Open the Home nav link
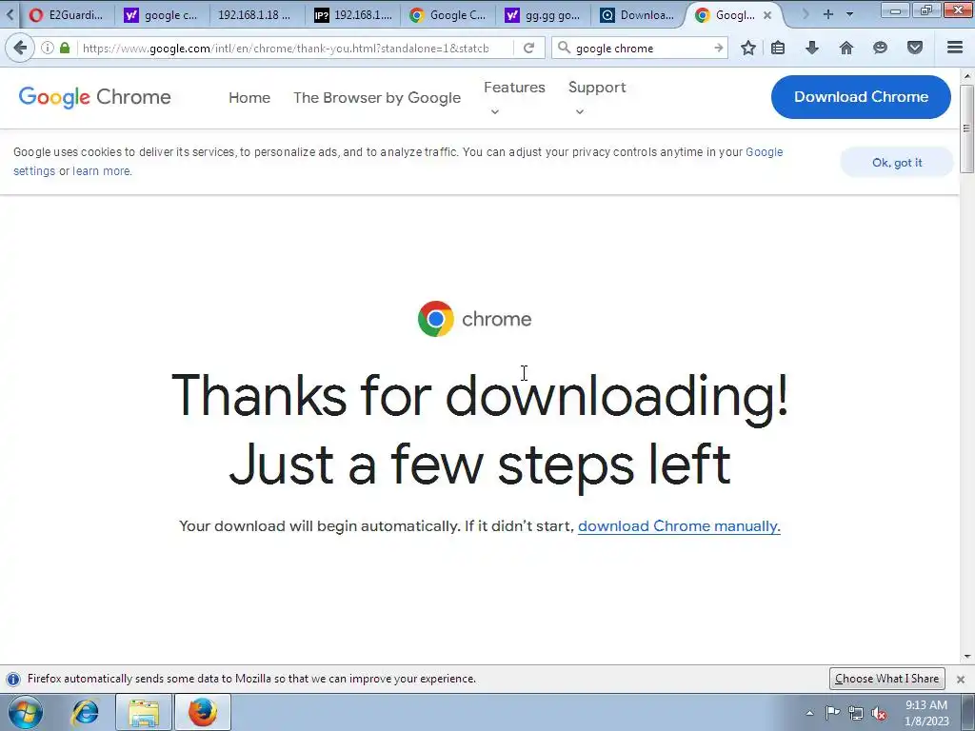 click(249, 98)
